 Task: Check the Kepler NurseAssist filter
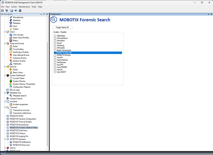(x=55, y=50)
